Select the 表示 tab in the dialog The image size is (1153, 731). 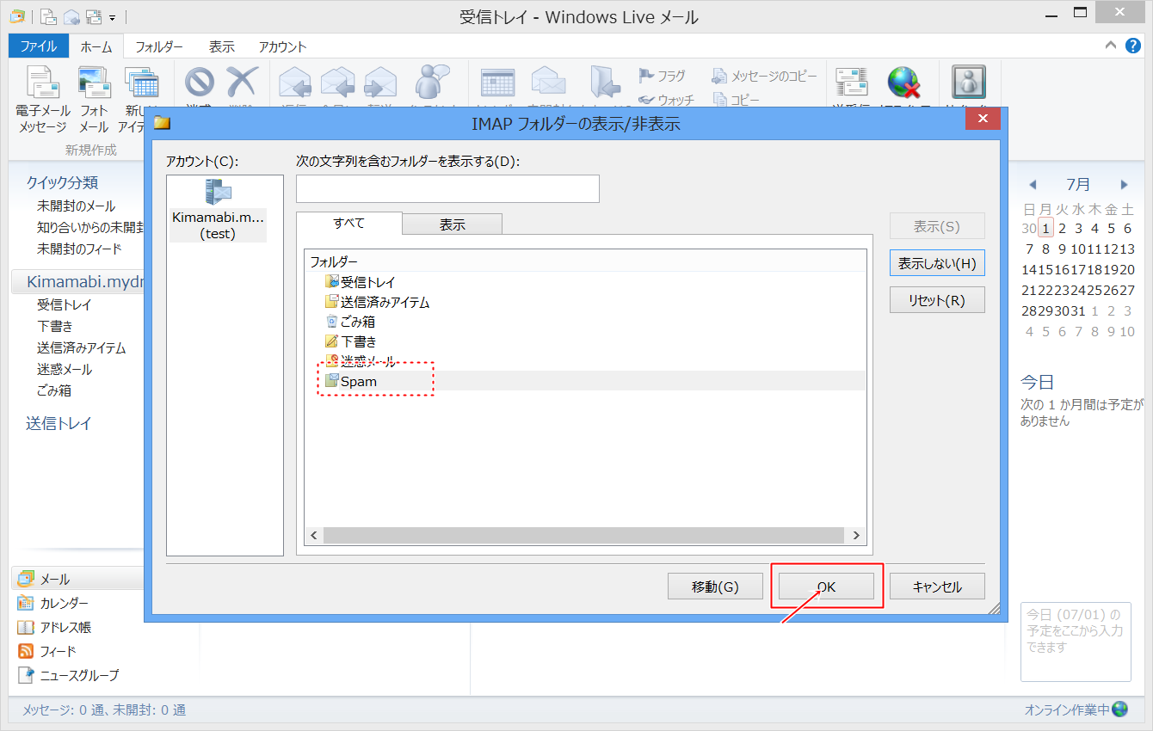pos(453,224)
